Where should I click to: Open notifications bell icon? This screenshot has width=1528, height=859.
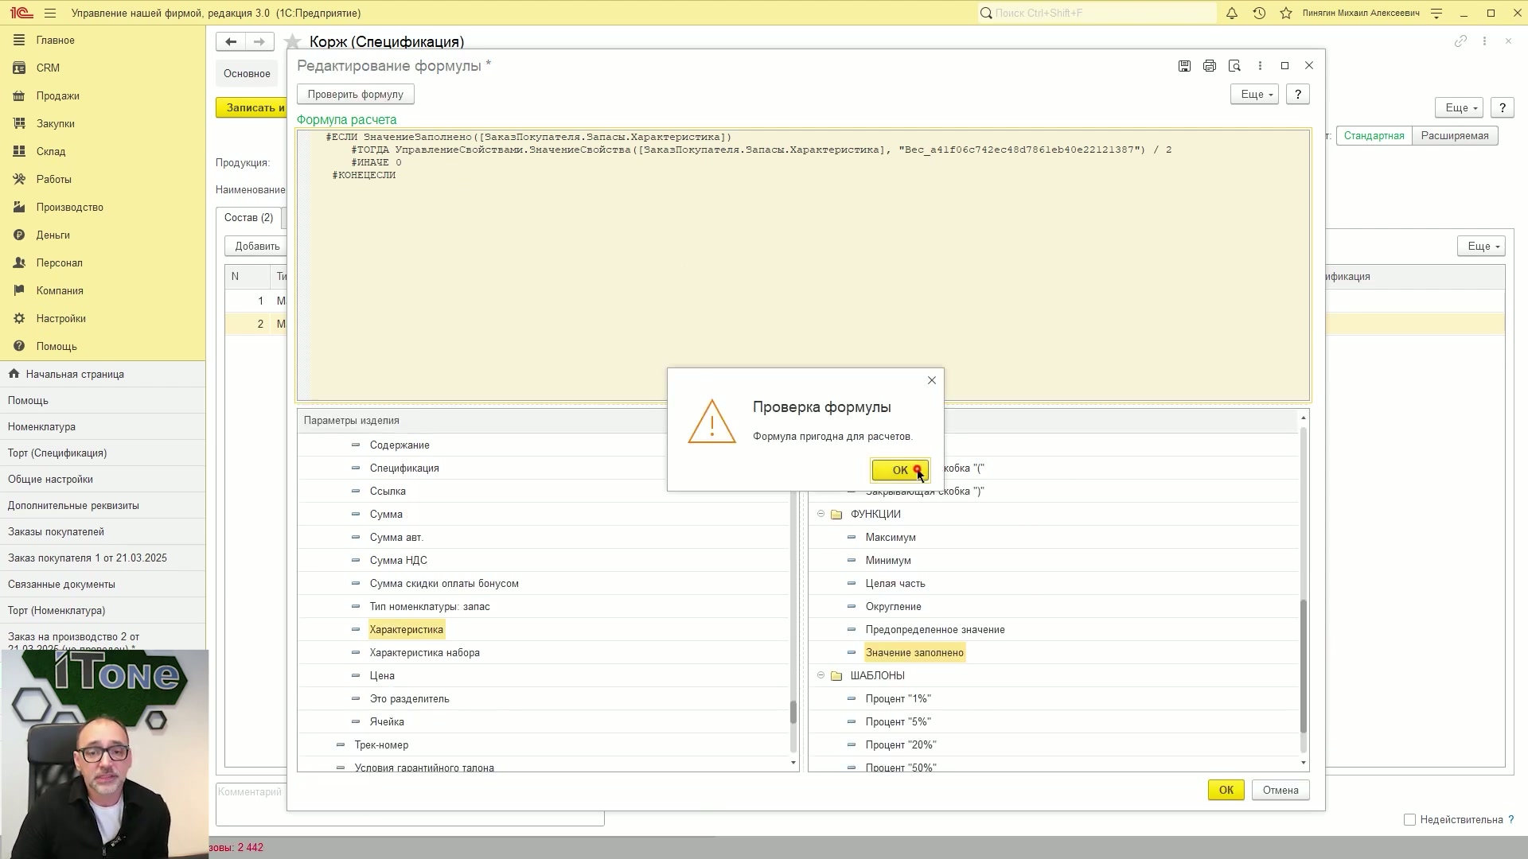point(1231,13)
